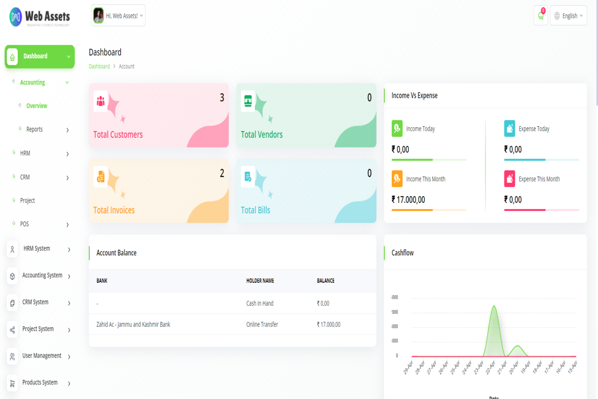
Task: Open the Hi, Web Assets profile dropdown
Action: [x=118, y=15]
